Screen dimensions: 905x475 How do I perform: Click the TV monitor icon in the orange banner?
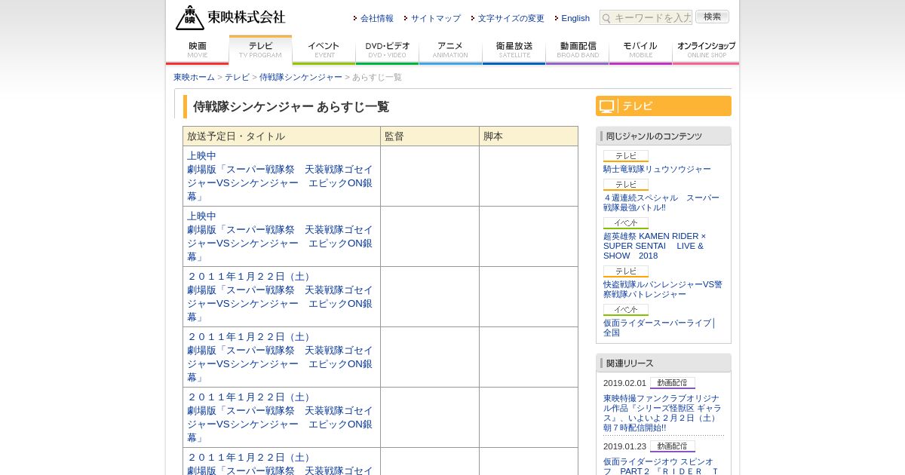(607, 106)
